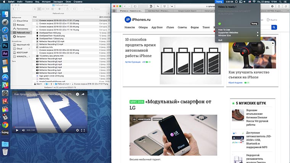
Task: Open the App Store from the Dock
Action: [5, 77]
